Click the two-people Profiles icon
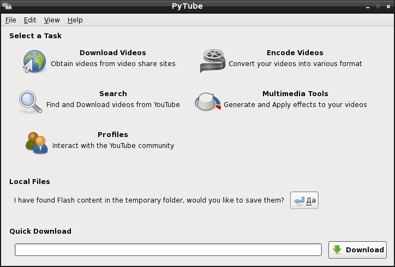The image size is (395, 267). click(37, 143)
